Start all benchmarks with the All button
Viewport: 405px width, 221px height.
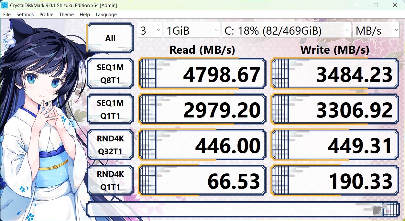[x=110, y=38]
